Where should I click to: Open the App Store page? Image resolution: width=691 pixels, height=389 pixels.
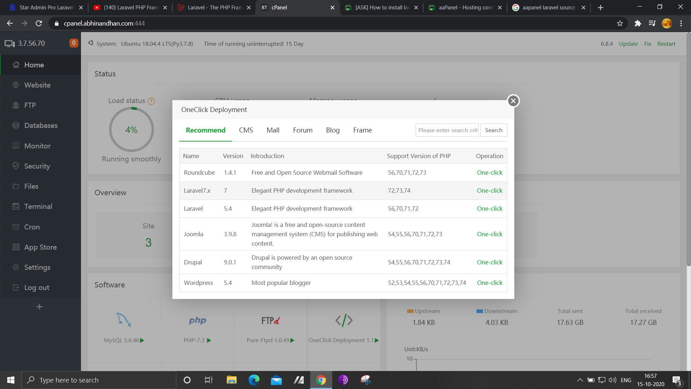tap(40, 247)
